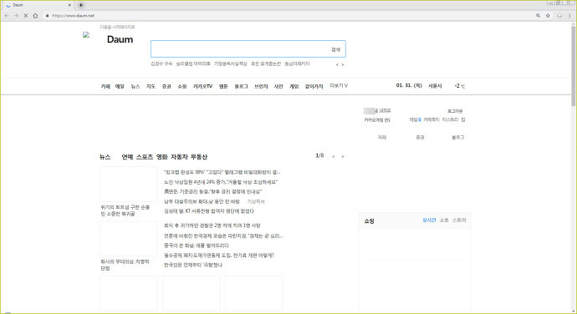Click the 서울시 weather location
The width and height of the screenshot is (577, 314).
point(435,86)
